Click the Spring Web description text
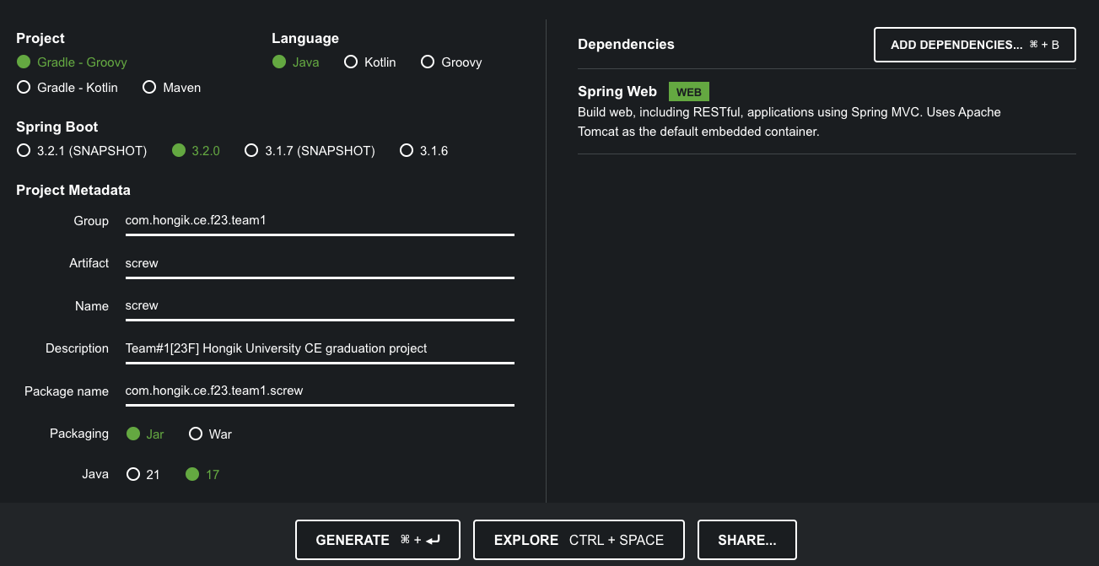1099x566 pixels. coord(789,122)
